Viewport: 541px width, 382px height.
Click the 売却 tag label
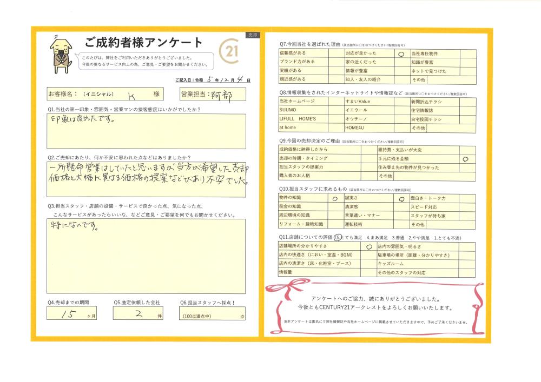click(252, 35)
